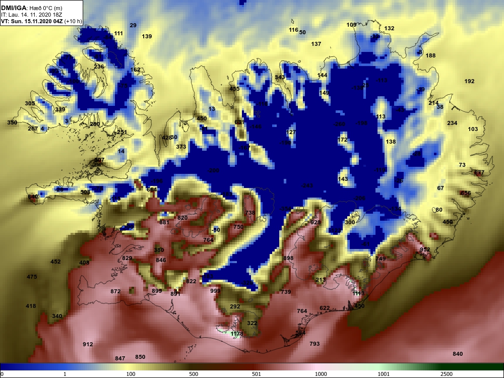Click the map value '840'
504x378 pixels.
pyautogui.click(x=458, y=354)
